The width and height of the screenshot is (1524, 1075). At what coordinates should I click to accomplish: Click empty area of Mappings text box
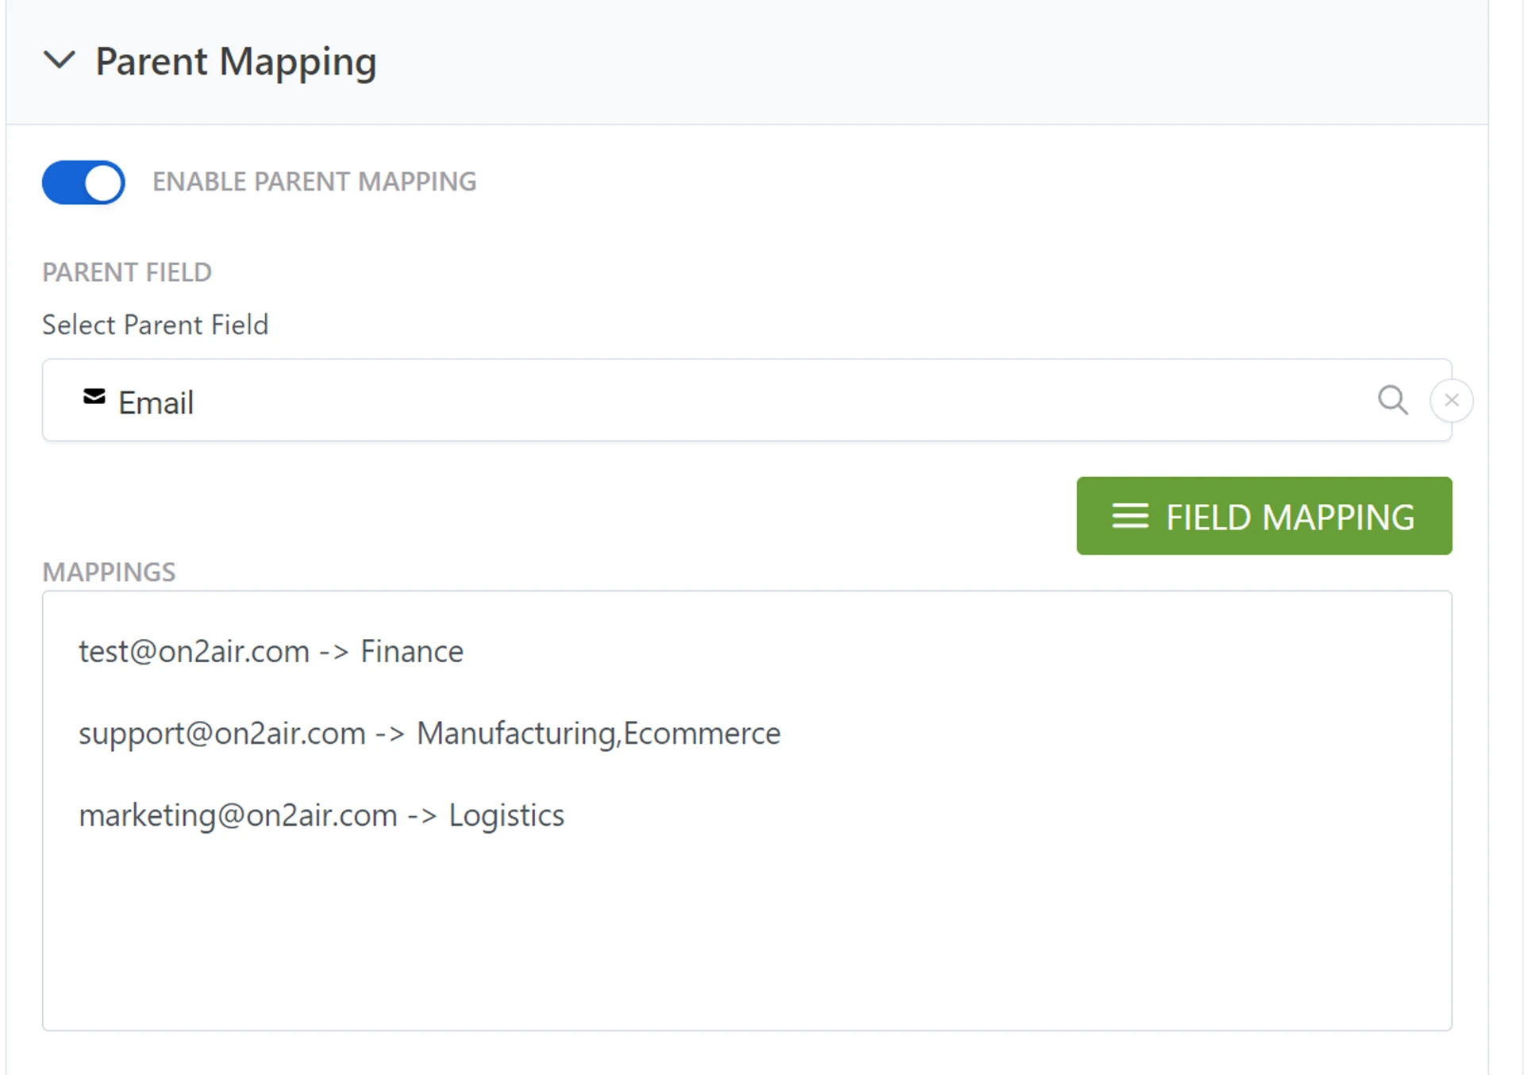tap(746, 937)
